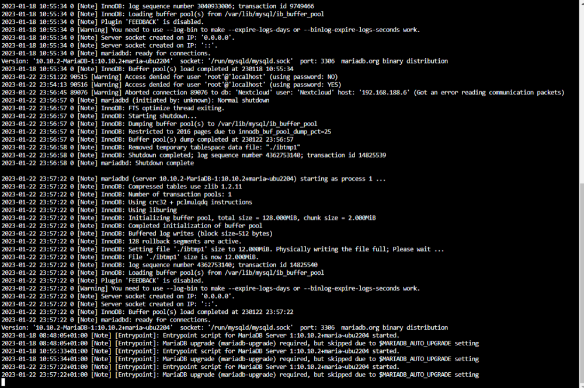The height and width of the screenshot is (388, 584).
Task: Click the 'Access denied' warning using password: NO
Action: (x=169, y=77)
